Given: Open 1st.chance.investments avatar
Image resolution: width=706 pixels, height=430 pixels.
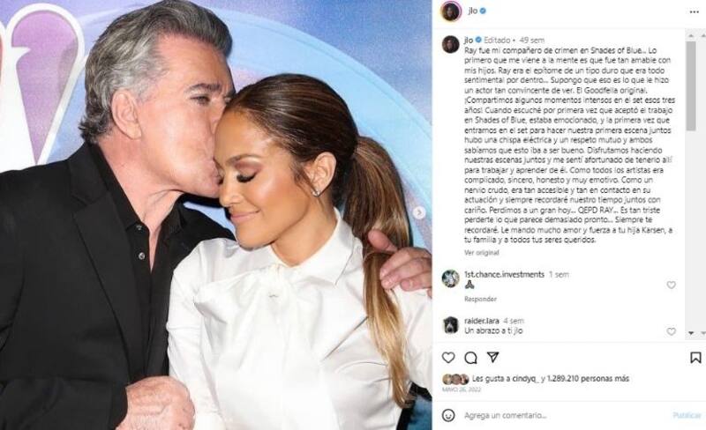Looking at the screenshot, I should pos(450,278).
